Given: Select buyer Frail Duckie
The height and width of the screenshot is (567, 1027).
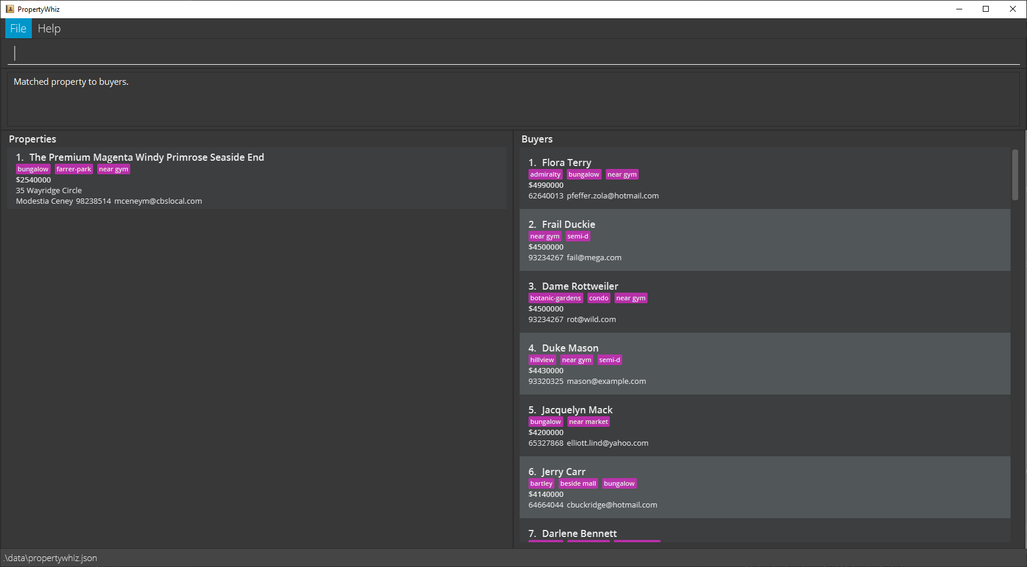Looking at the screenshot, I should 765,240.
